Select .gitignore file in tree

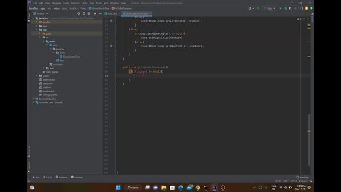46,84
